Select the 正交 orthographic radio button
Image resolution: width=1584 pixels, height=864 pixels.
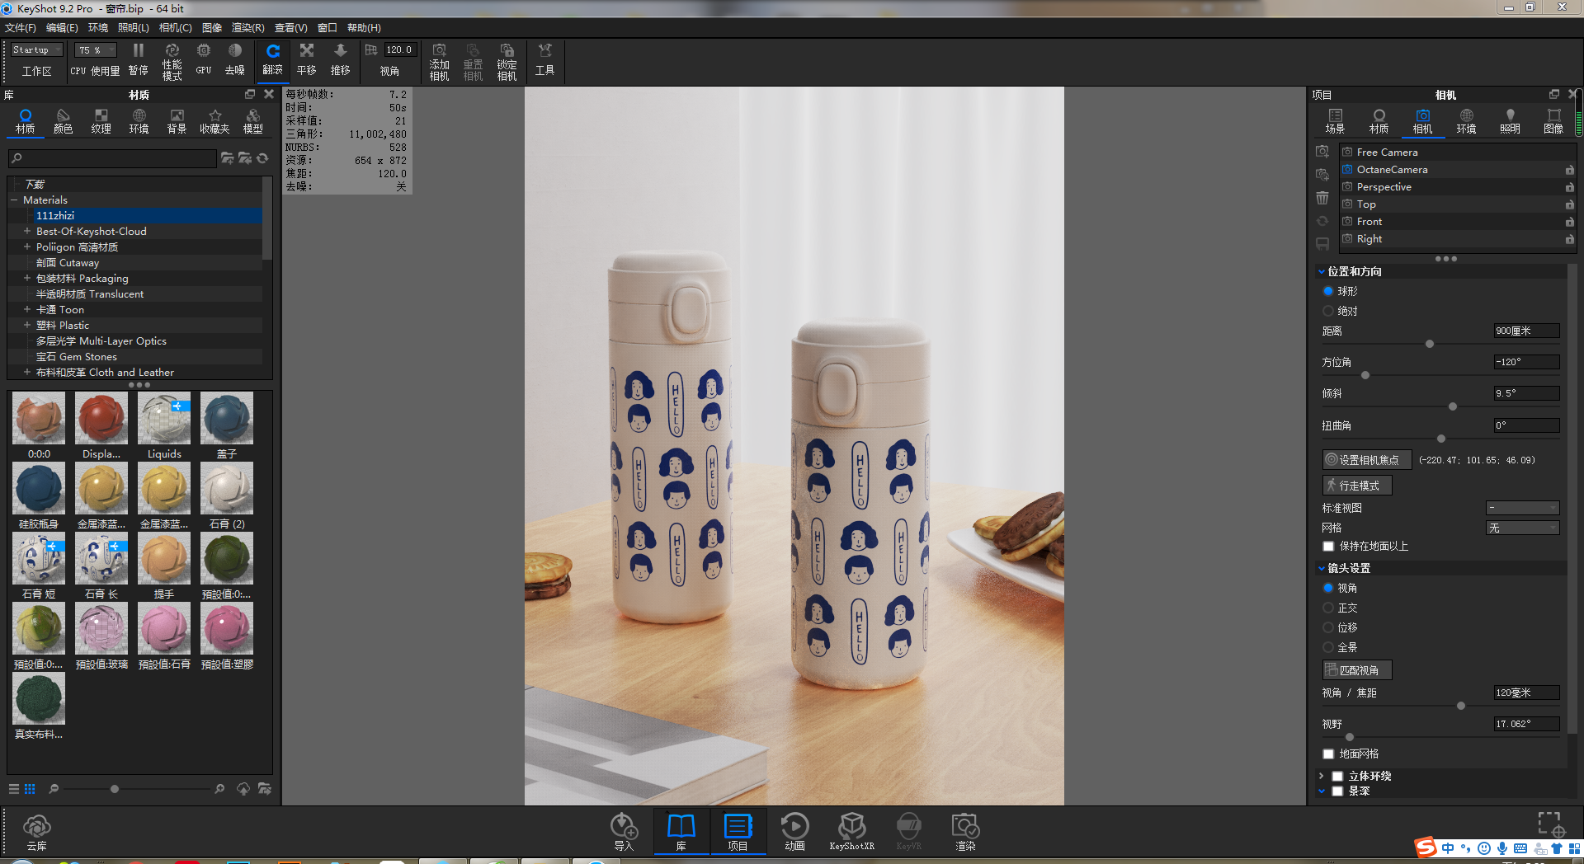(1328, 608)
